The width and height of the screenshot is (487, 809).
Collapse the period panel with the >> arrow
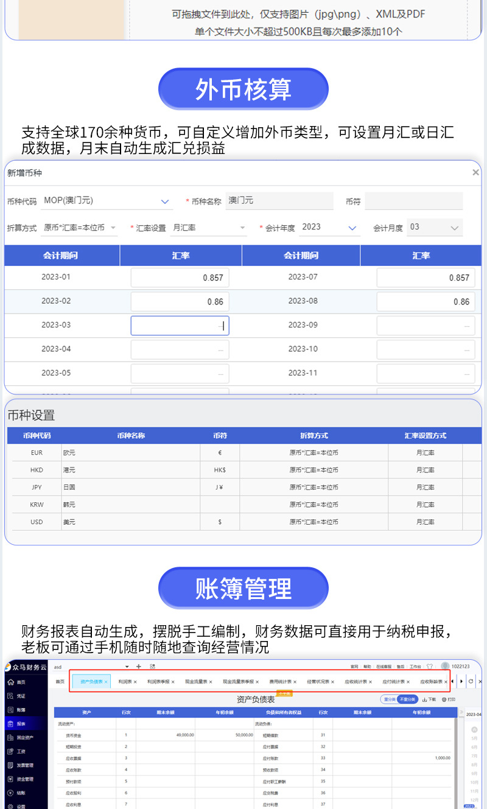tap(461, 712)
